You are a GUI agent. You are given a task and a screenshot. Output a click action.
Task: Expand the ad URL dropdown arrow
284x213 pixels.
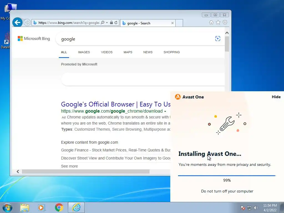click(165, 111)
